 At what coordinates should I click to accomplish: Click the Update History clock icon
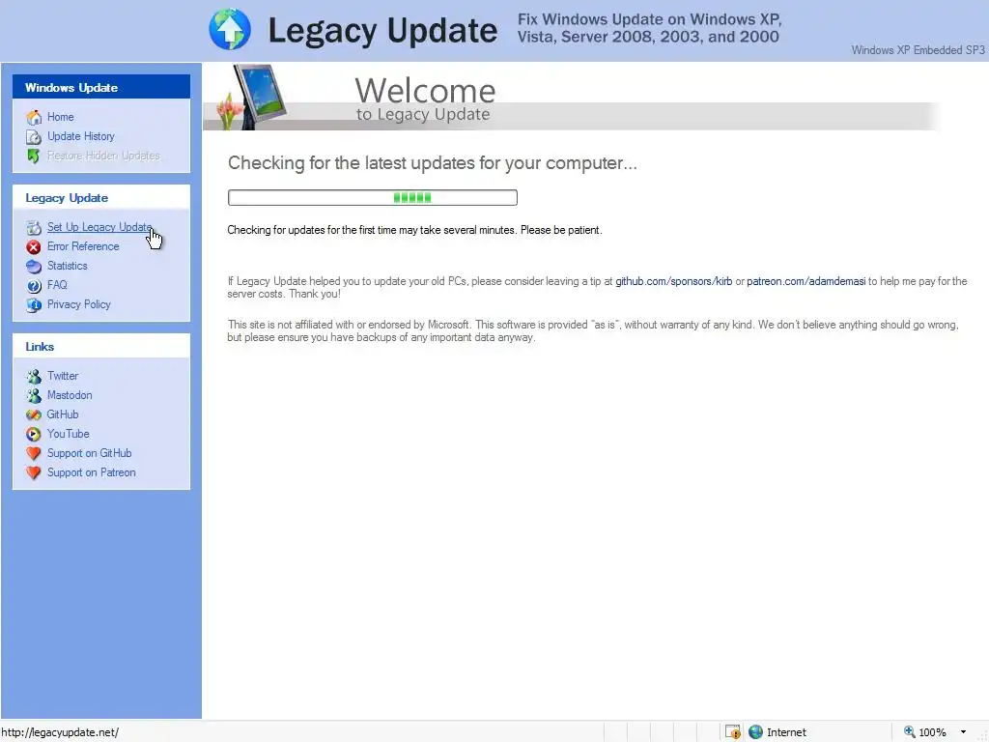click(x=34, y=137)
